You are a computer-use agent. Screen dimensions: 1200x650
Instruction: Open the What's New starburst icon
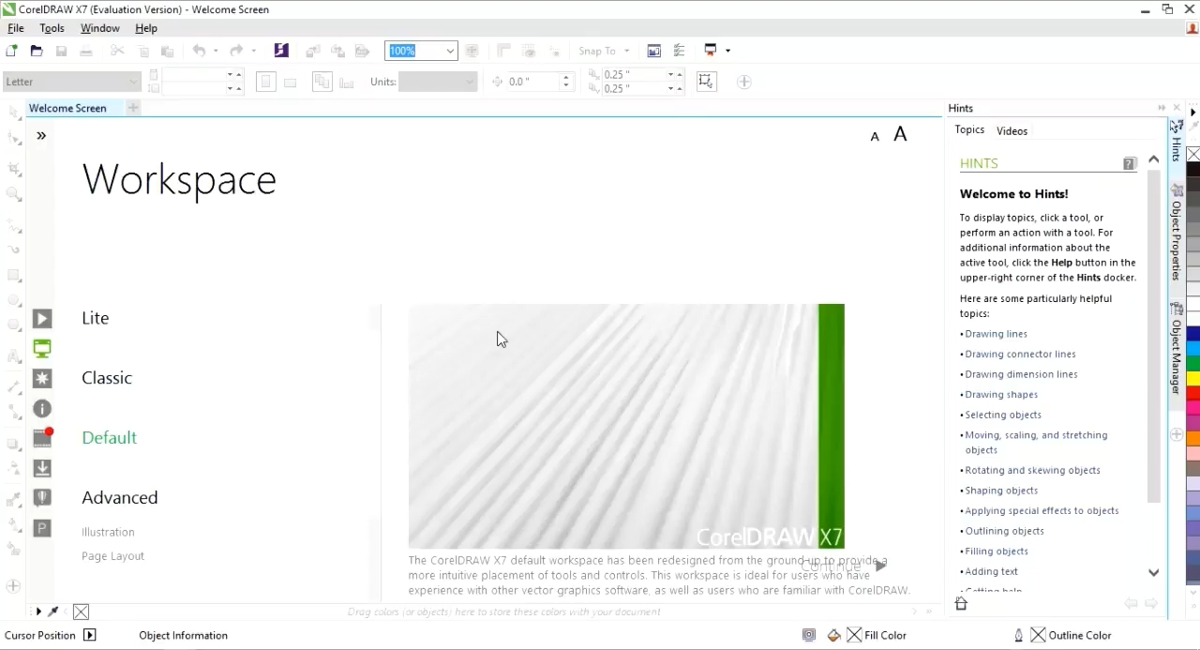point(42,378)
